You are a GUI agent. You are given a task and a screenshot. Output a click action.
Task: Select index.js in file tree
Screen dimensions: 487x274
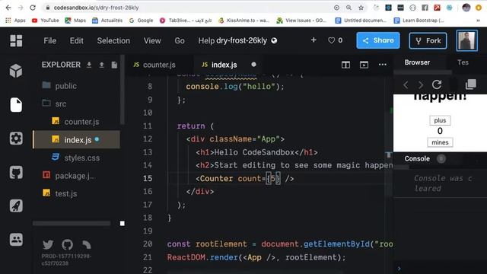(x=76, y=139)
